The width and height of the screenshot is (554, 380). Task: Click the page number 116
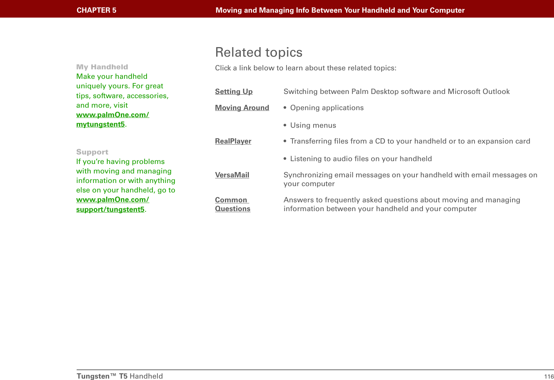pos(549,376)
